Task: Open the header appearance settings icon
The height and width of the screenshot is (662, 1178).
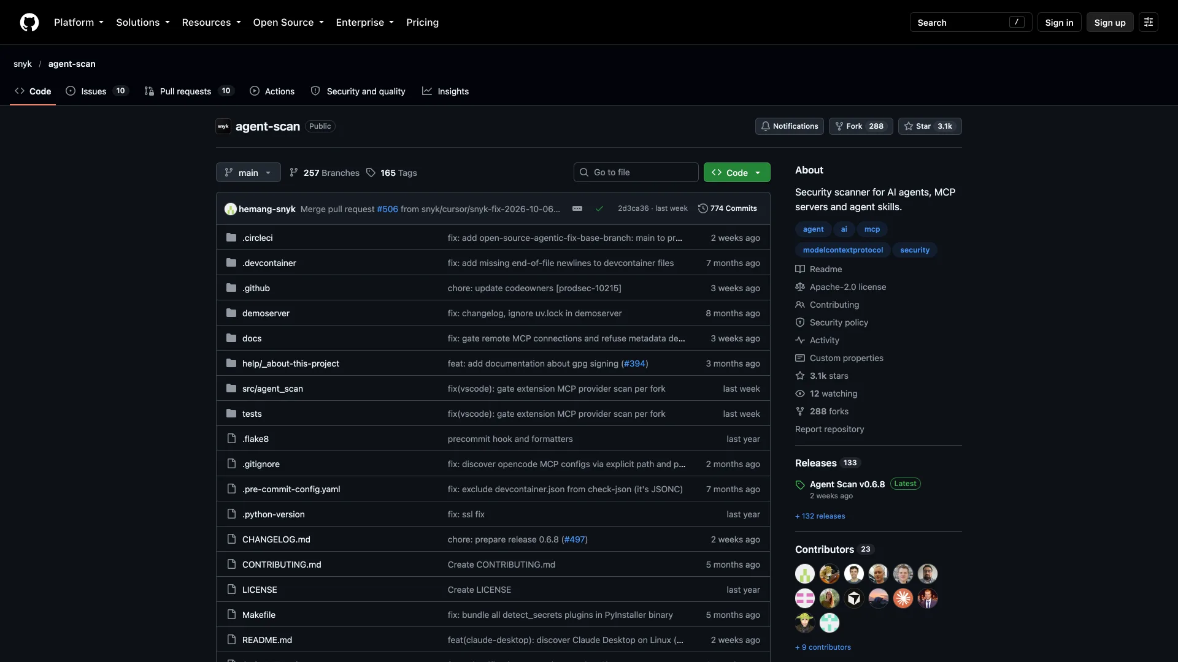Action: (x=1148, y=23)
